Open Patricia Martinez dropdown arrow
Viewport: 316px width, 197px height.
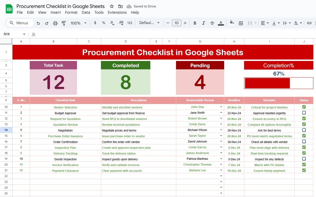tap(221, 159)
